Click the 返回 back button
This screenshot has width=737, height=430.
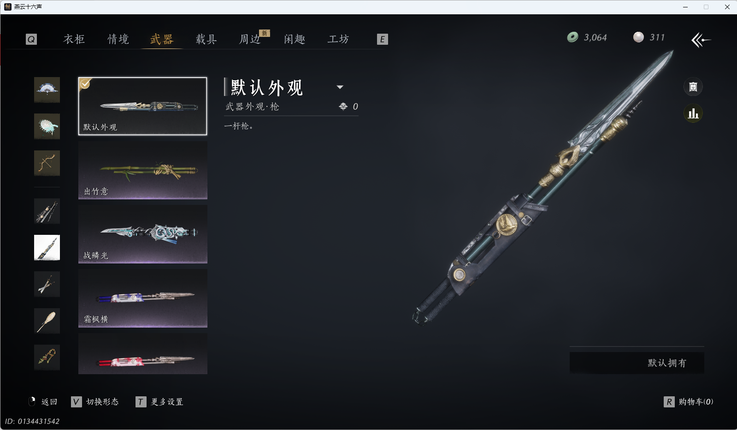[x=43, y=402]
